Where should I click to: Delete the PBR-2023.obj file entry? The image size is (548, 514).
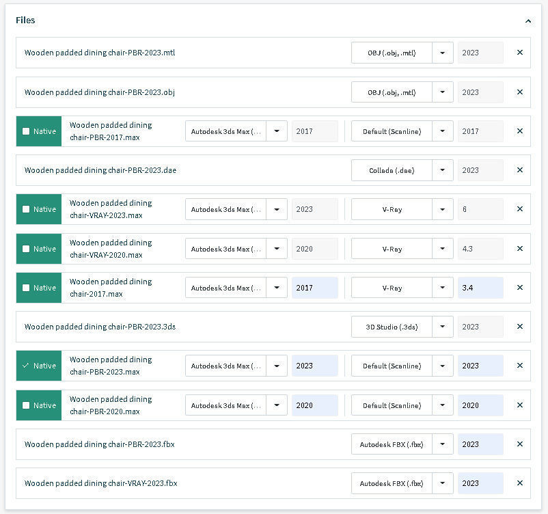(x=519, y=92)
